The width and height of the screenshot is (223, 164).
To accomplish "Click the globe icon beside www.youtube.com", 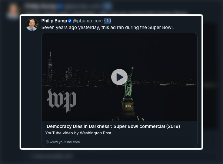I will click(47, 142).
